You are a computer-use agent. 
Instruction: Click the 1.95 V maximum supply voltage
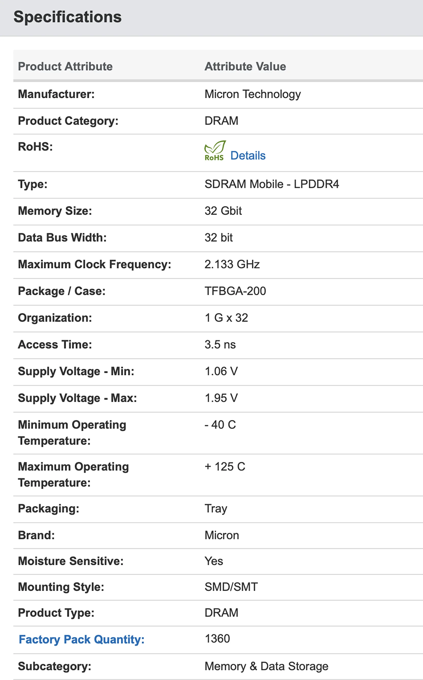pos(221,398)
